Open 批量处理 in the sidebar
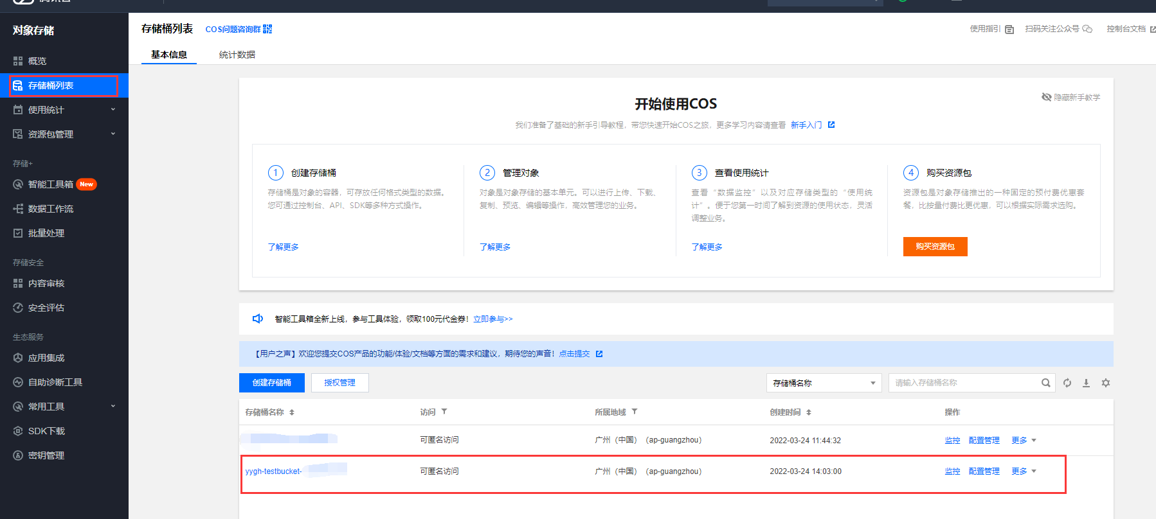The image size is (1156, 519). tap(64, 233)
